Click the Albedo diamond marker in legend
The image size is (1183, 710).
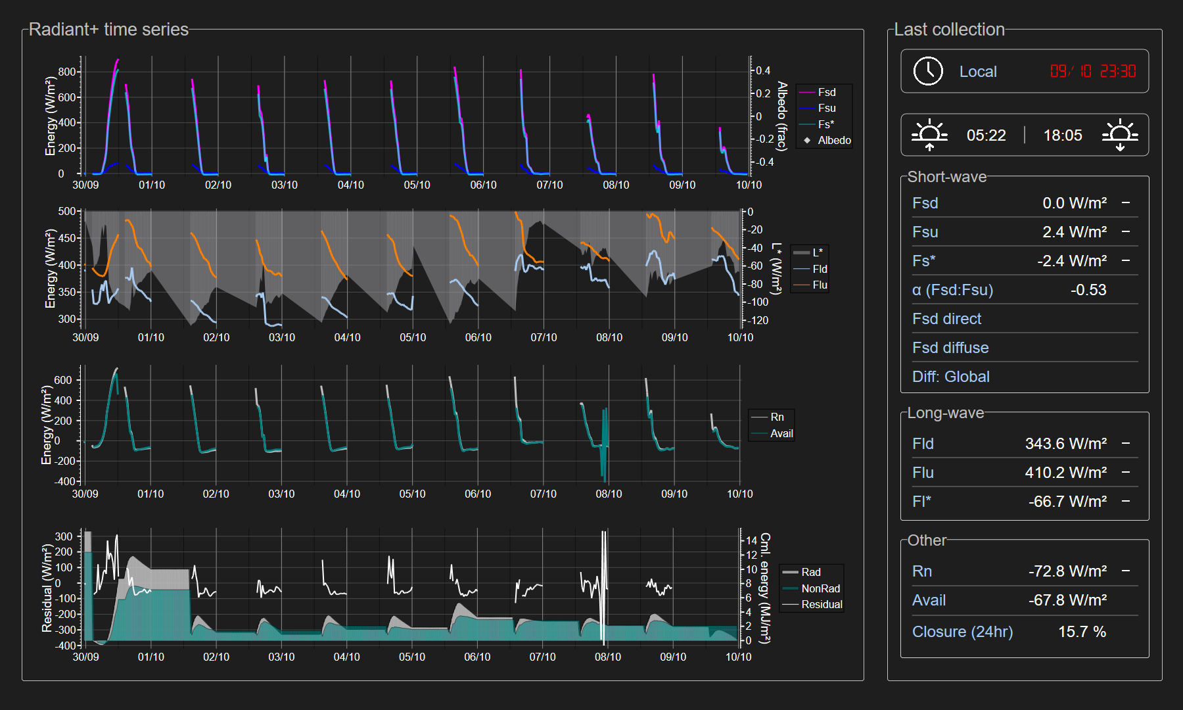[807, 141]
